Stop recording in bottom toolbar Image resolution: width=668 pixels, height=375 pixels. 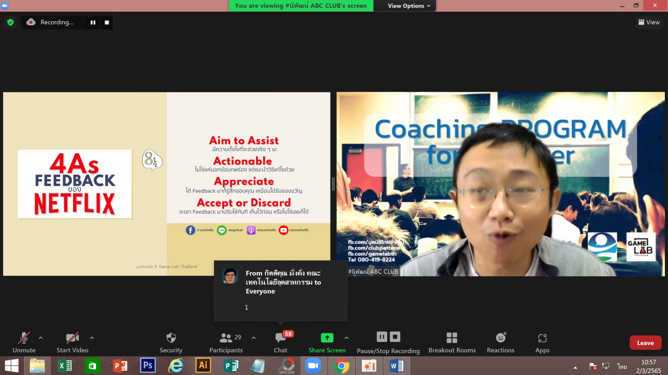[395, 337]
